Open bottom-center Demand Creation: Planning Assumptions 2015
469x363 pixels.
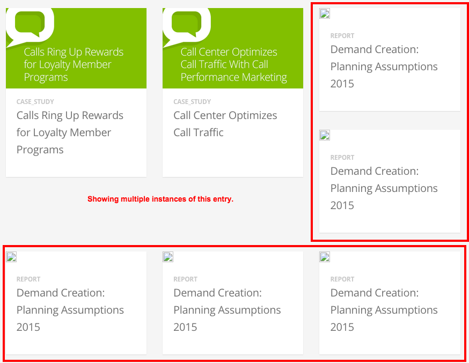[x=227, y=310]
